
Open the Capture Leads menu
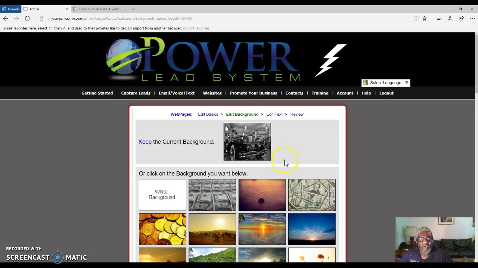point(136,93)
